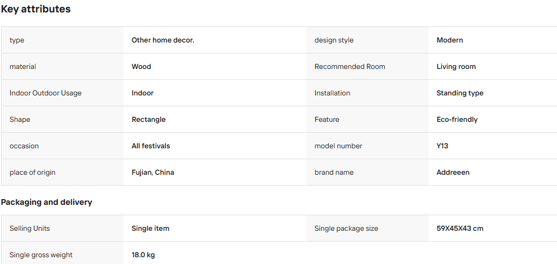Select the 'Single item' selling units value
Viewport: 557px width, 264px height.
point(150,228)
